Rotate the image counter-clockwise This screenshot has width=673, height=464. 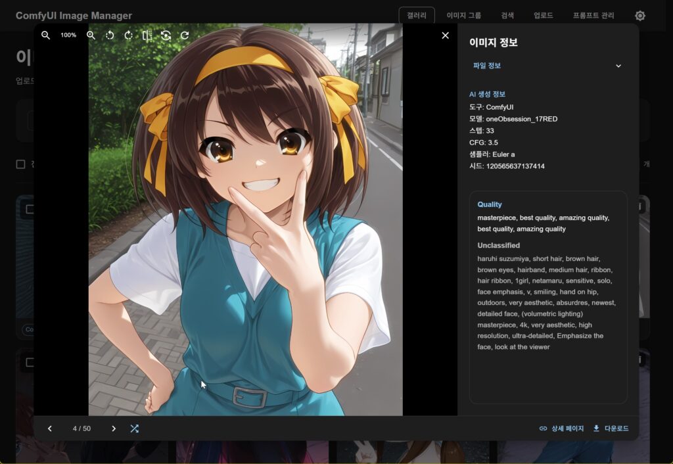[x=110, y=35]
